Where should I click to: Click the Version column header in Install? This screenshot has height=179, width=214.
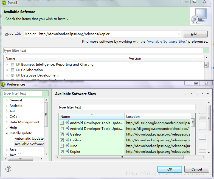pos(160,58)
